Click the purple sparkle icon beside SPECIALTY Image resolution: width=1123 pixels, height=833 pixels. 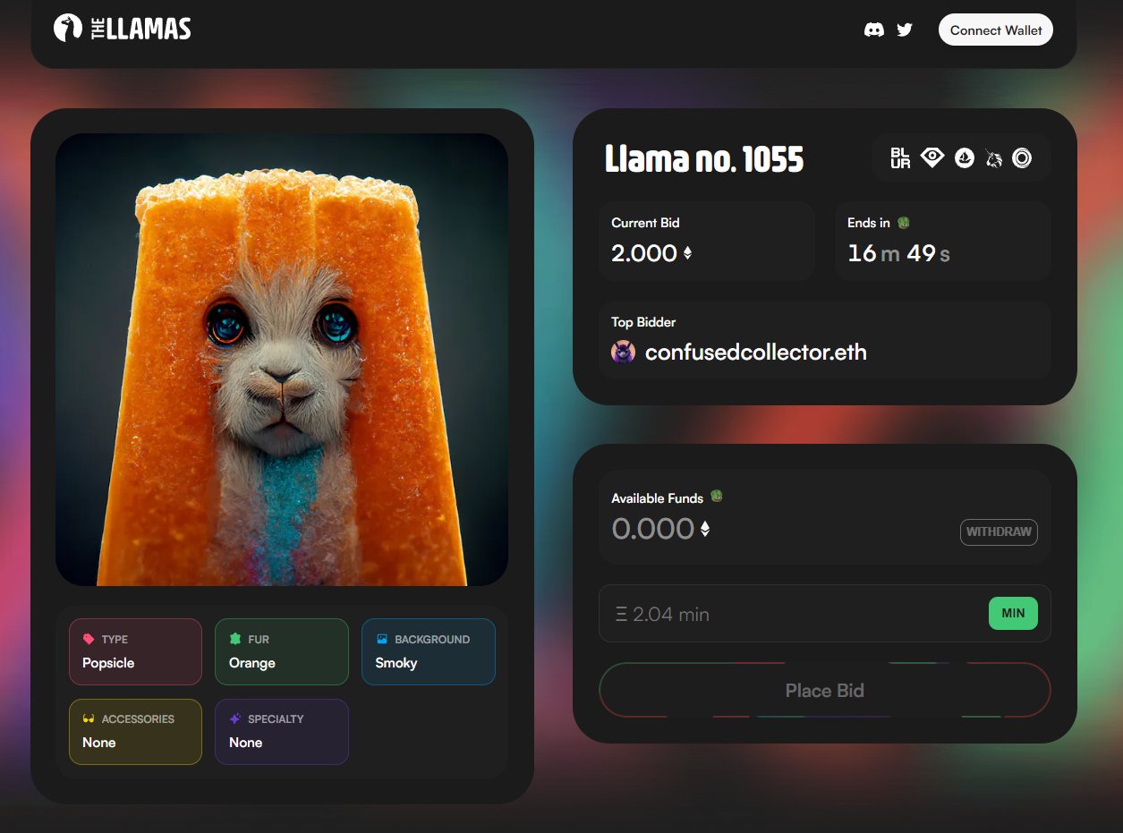(x=235, y=718)
